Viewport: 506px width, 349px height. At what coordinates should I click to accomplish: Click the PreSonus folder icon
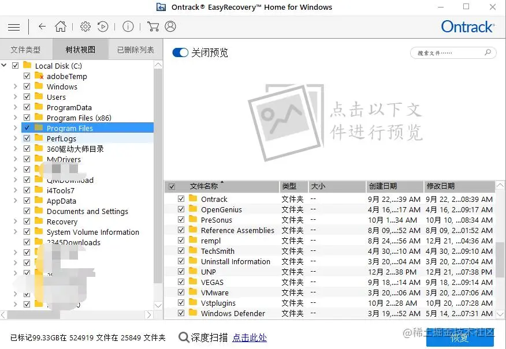tap(193, 219)
